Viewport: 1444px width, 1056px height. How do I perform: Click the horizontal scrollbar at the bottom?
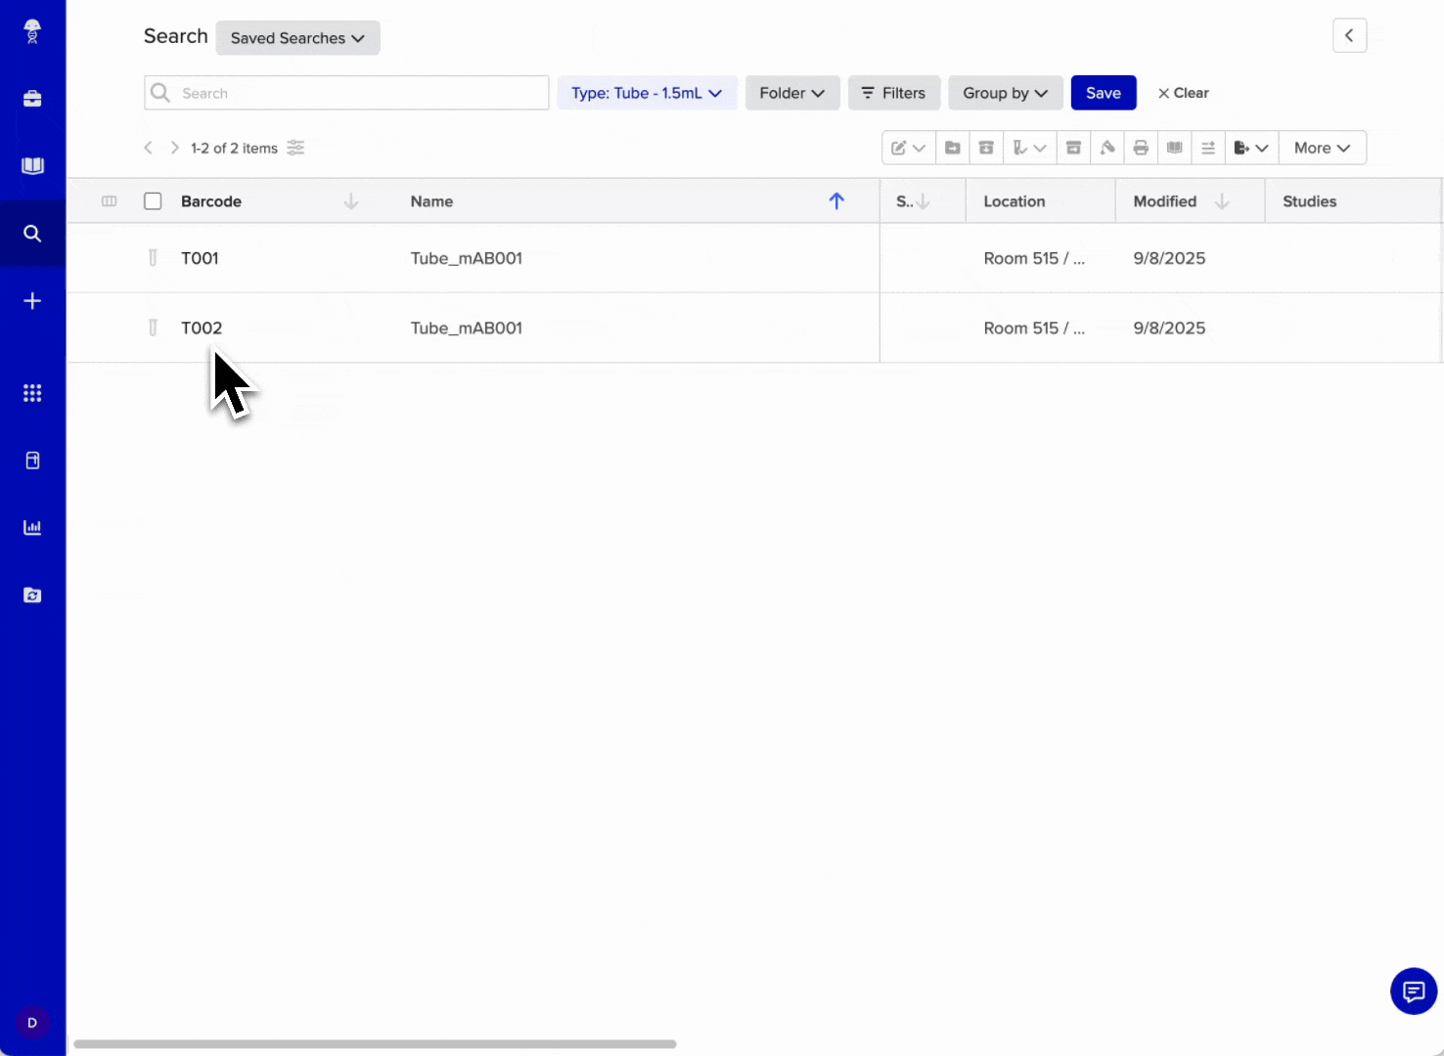click(375, 1044)
